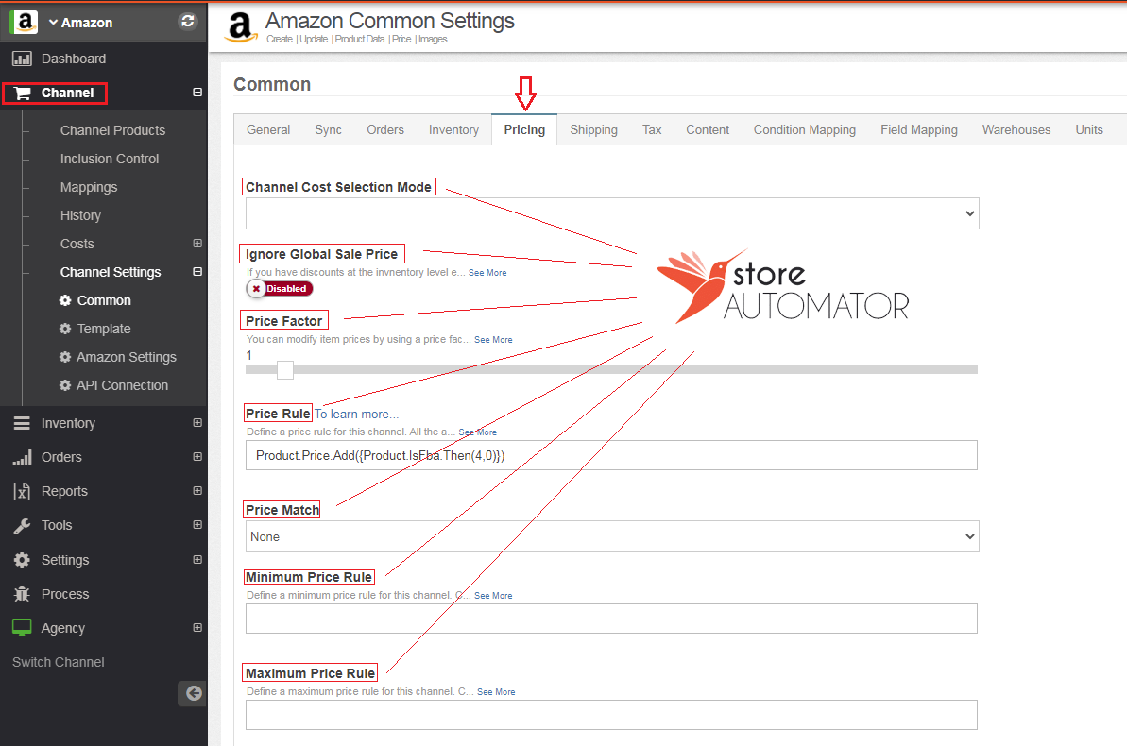Click the Inventory list icon
Image resolution: width=1127 pixels, height=746 pixels.
coord(23,423)
